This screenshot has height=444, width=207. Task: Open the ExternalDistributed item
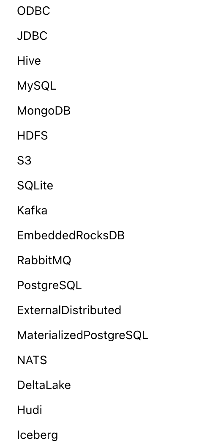click(x=69, y=310)
